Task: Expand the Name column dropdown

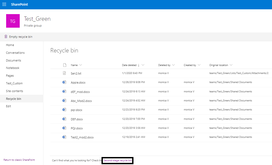Action: click(80, 65)
